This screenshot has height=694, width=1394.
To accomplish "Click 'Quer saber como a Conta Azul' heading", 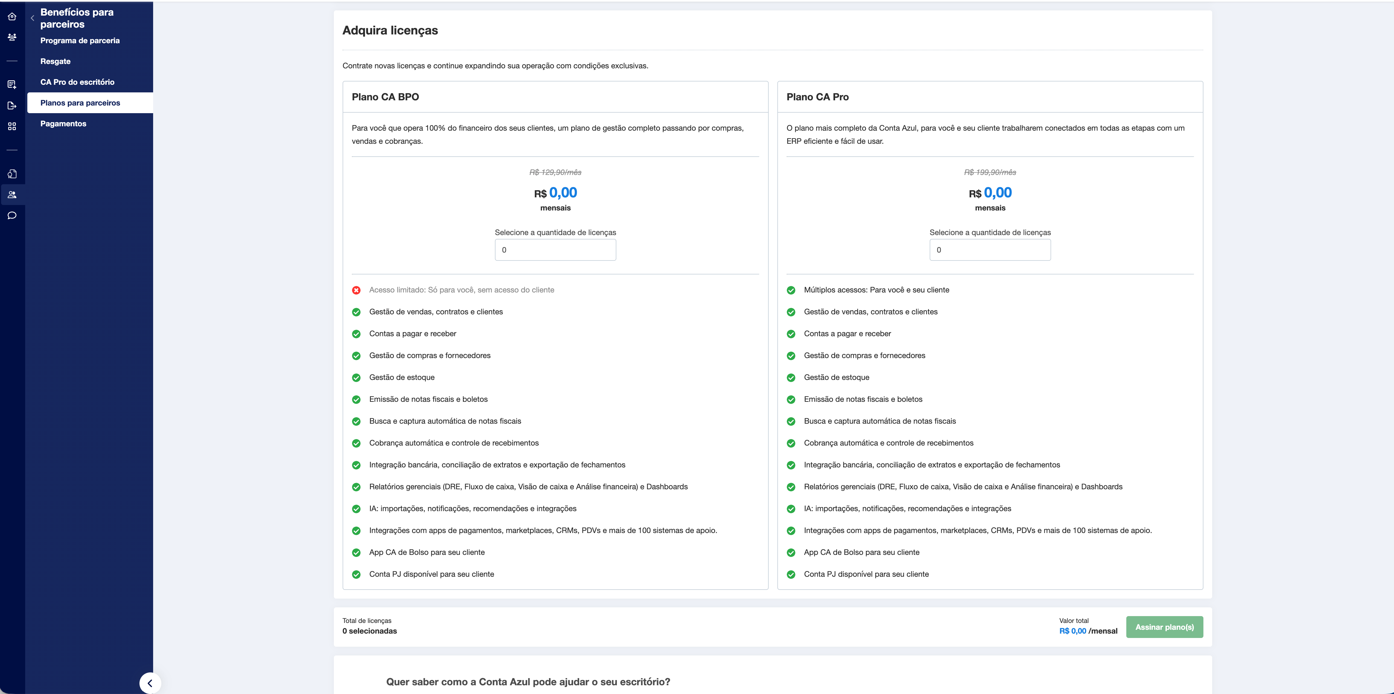I will [528, 682].
